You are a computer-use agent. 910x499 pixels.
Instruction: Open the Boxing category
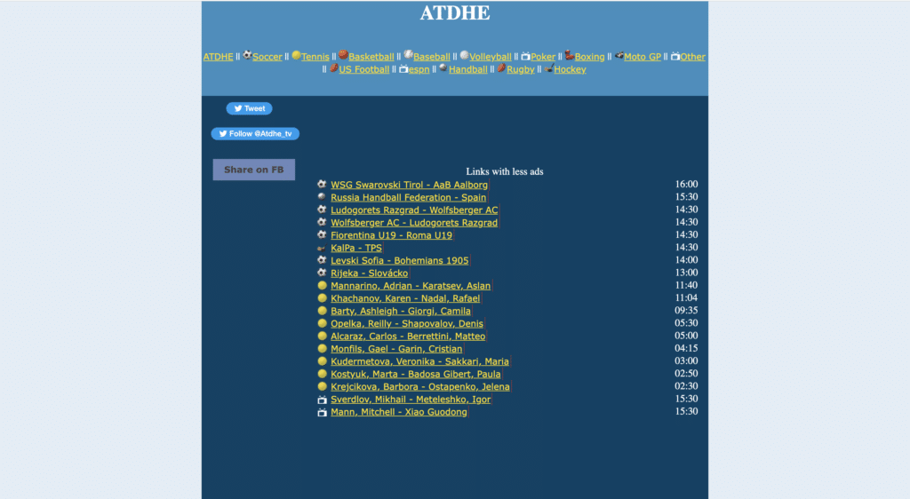[x=590, y=57]
